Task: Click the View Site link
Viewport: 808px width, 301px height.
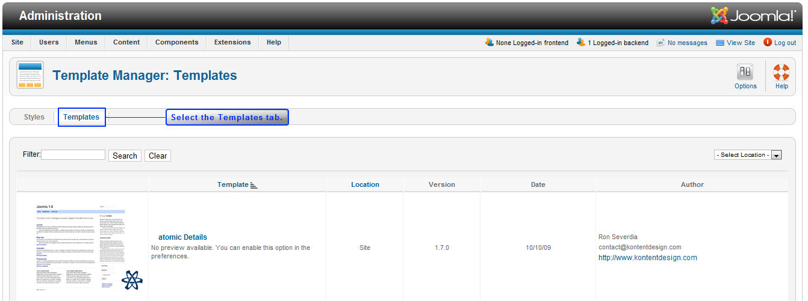Action: pos(741,43)
